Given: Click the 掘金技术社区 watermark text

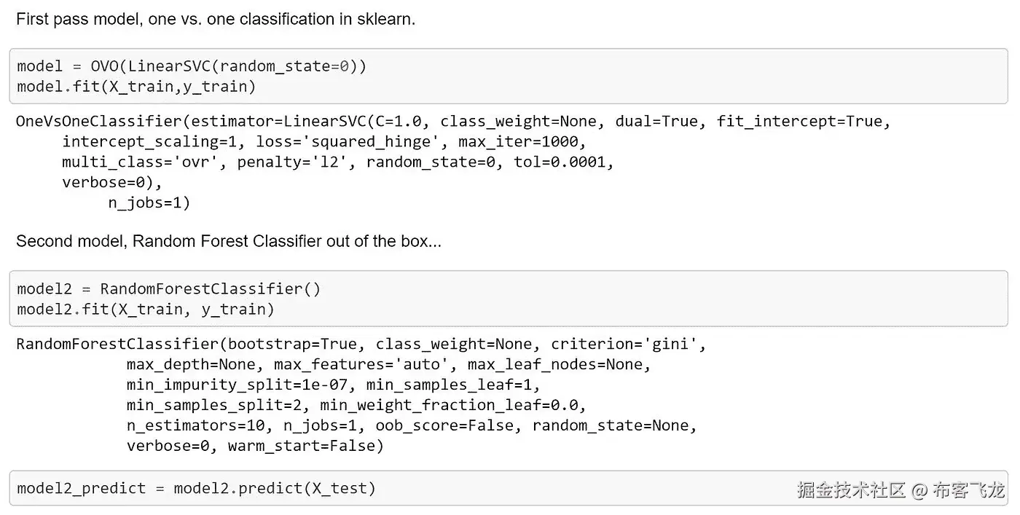Looking at the screenshot, I should tap(850, 490).
